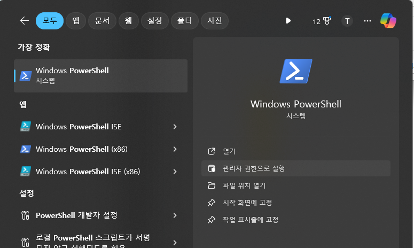Screen dimensions: 414x248
Task: Click 열기 to open PowerShell
Action: 296,151
